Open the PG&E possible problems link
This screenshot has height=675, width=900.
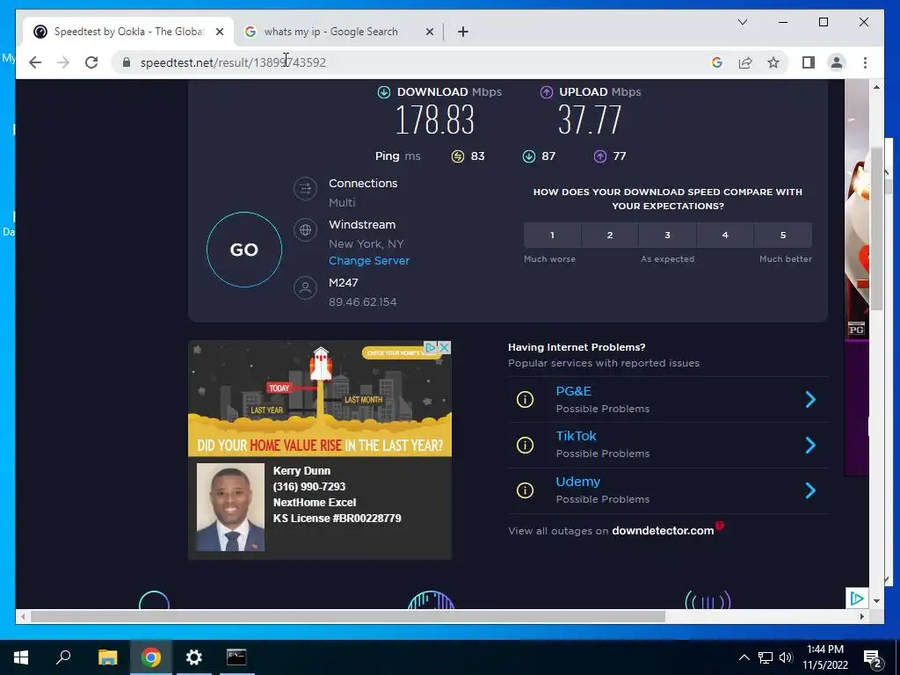click(x=573, y=391)
